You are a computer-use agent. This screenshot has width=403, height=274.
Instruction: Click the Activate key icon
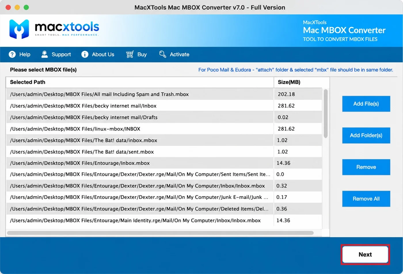pos(163,54)
